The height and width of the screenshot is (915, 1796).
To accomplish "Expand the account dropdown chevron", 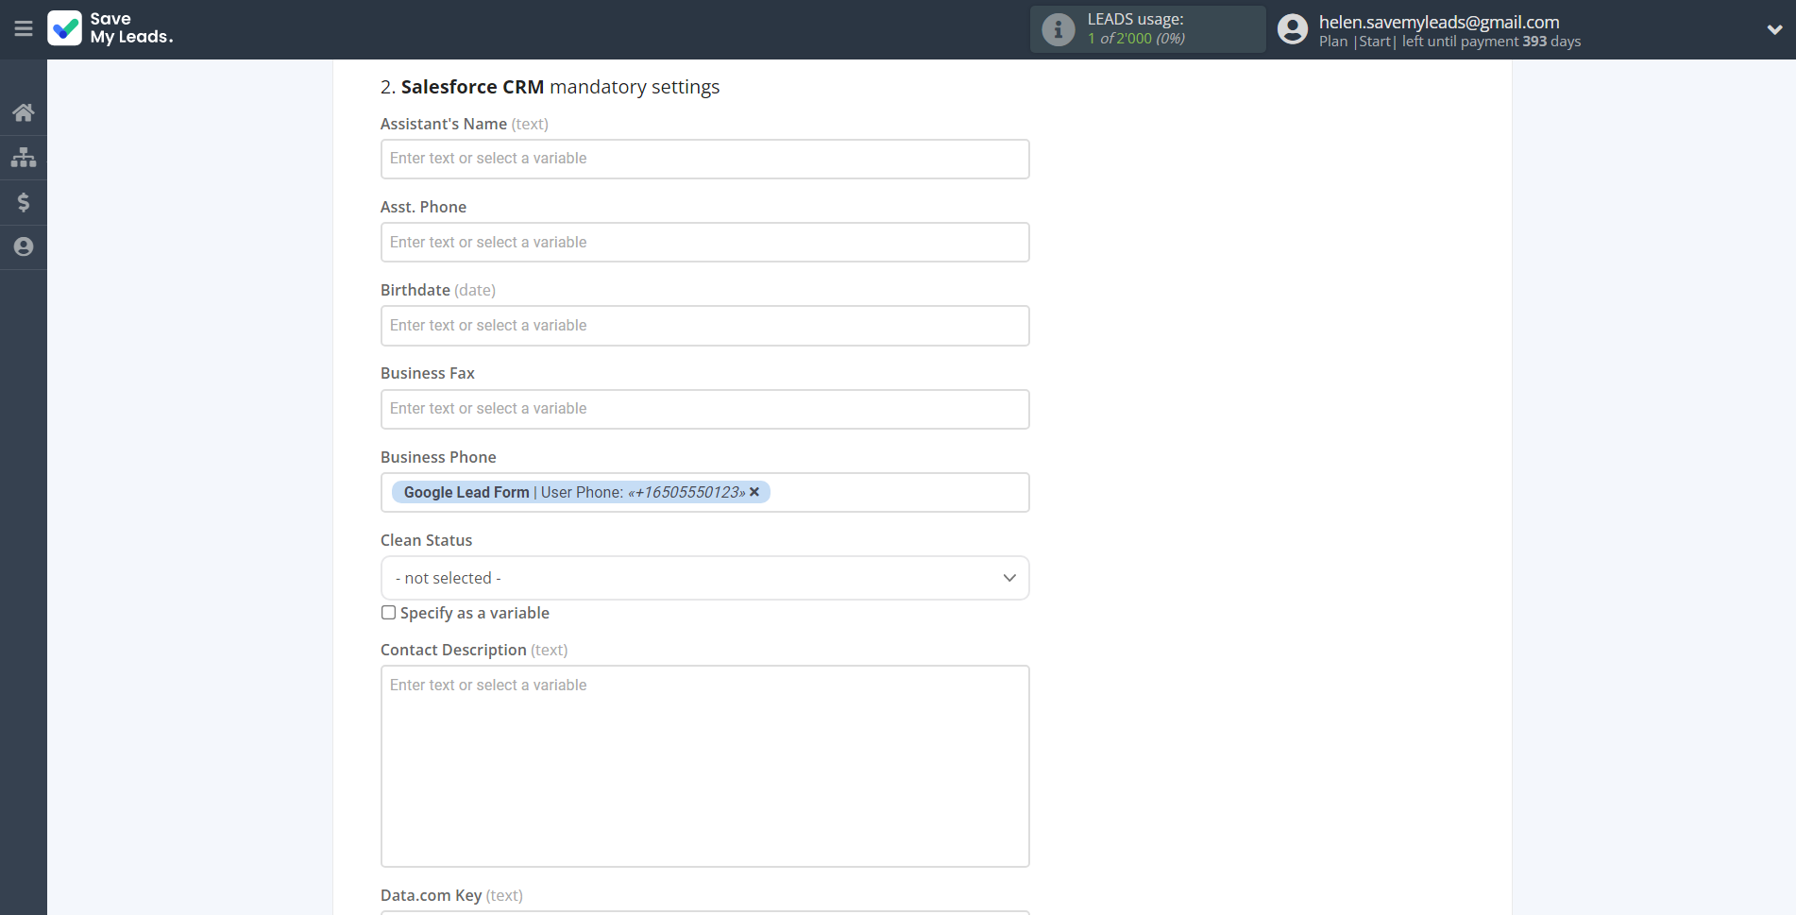I will pos(1774,29).
